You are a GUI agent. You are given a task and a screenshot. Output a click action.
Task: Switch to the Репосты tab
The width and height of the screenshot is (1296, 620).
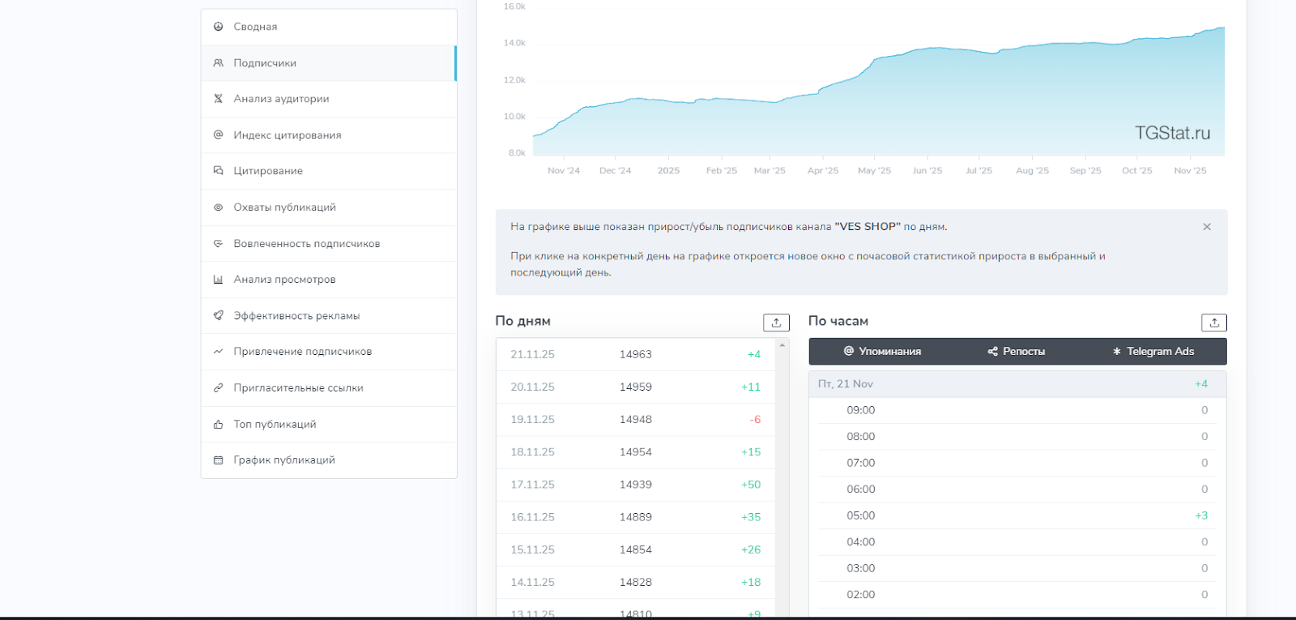(1017, 352)
